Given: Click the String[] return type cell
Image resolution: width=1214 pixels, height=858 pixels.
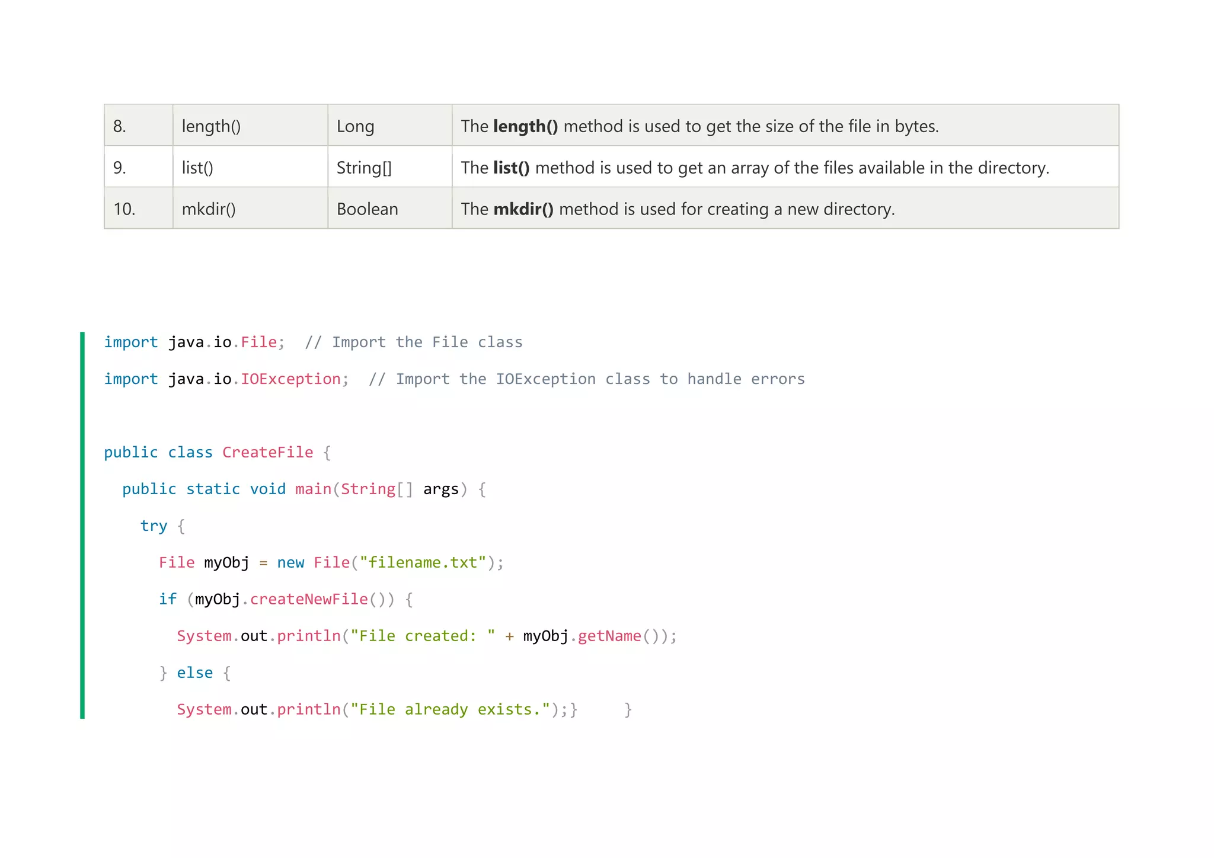Looking at the screenshot, I should (x=364, y=168).
